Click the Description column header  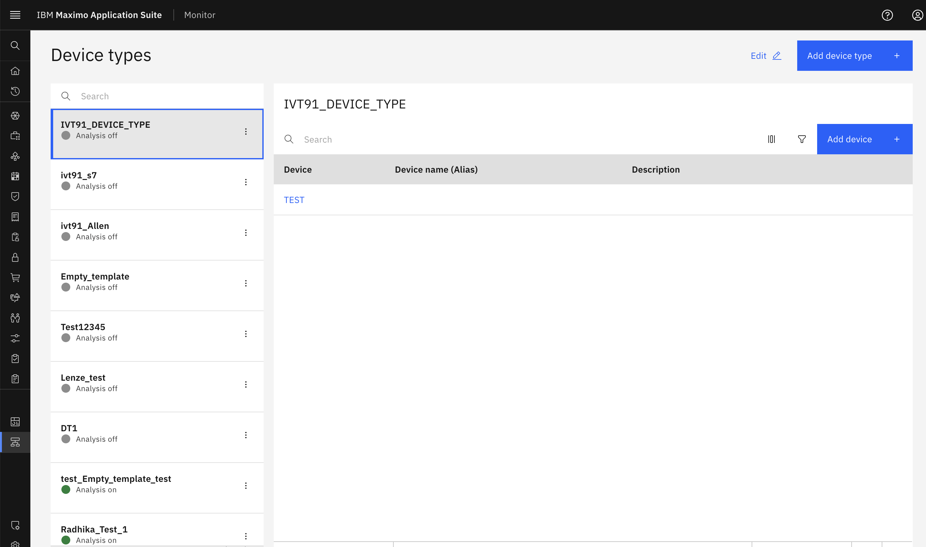tap(656, 169)
